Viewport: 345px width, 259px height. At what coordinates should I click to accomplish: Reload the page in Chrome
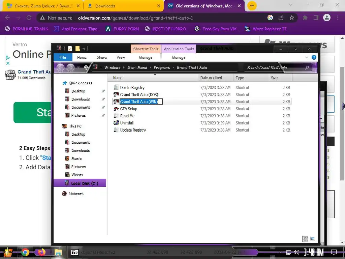pos(29,18)
